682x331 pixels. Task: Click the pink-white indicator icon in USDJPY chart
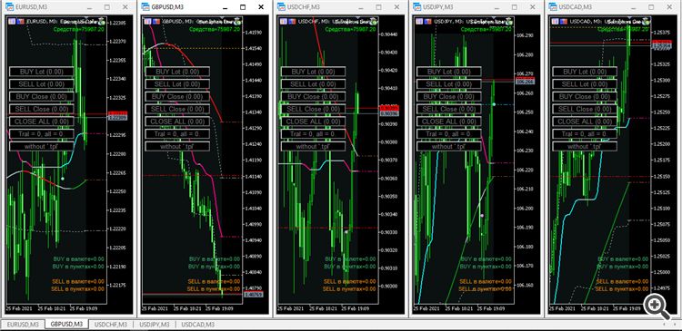click(x=419, y=21)
